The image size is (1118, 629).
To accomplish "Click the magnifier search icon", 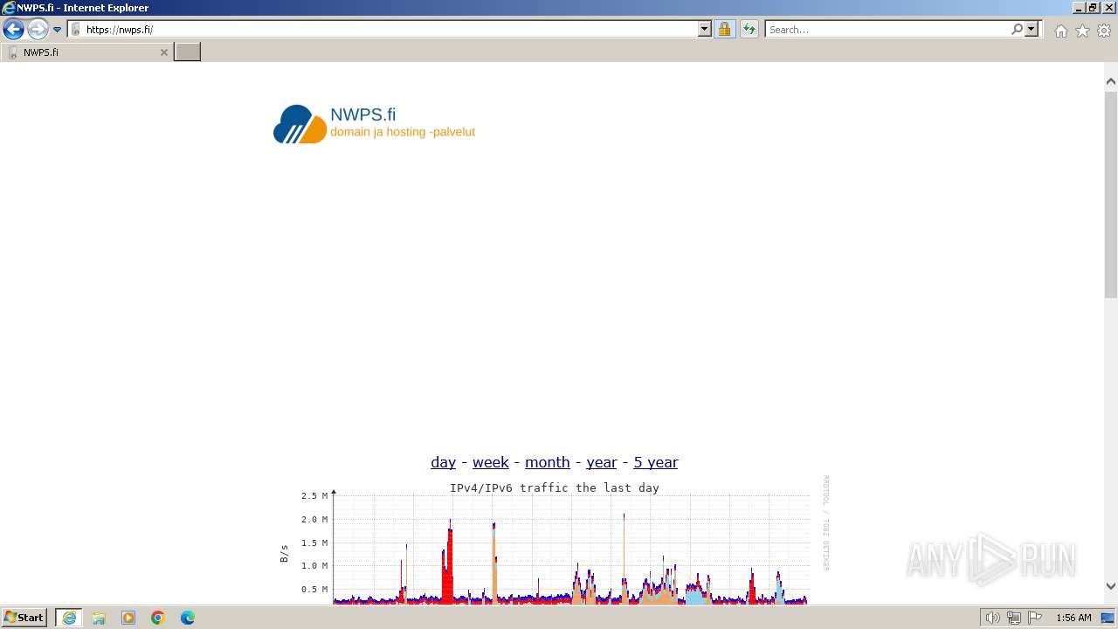I will pos(1017,29).
